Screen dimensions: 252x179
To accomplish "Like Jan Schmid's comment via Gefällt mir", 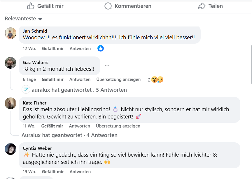I will (x=53, y=49).
